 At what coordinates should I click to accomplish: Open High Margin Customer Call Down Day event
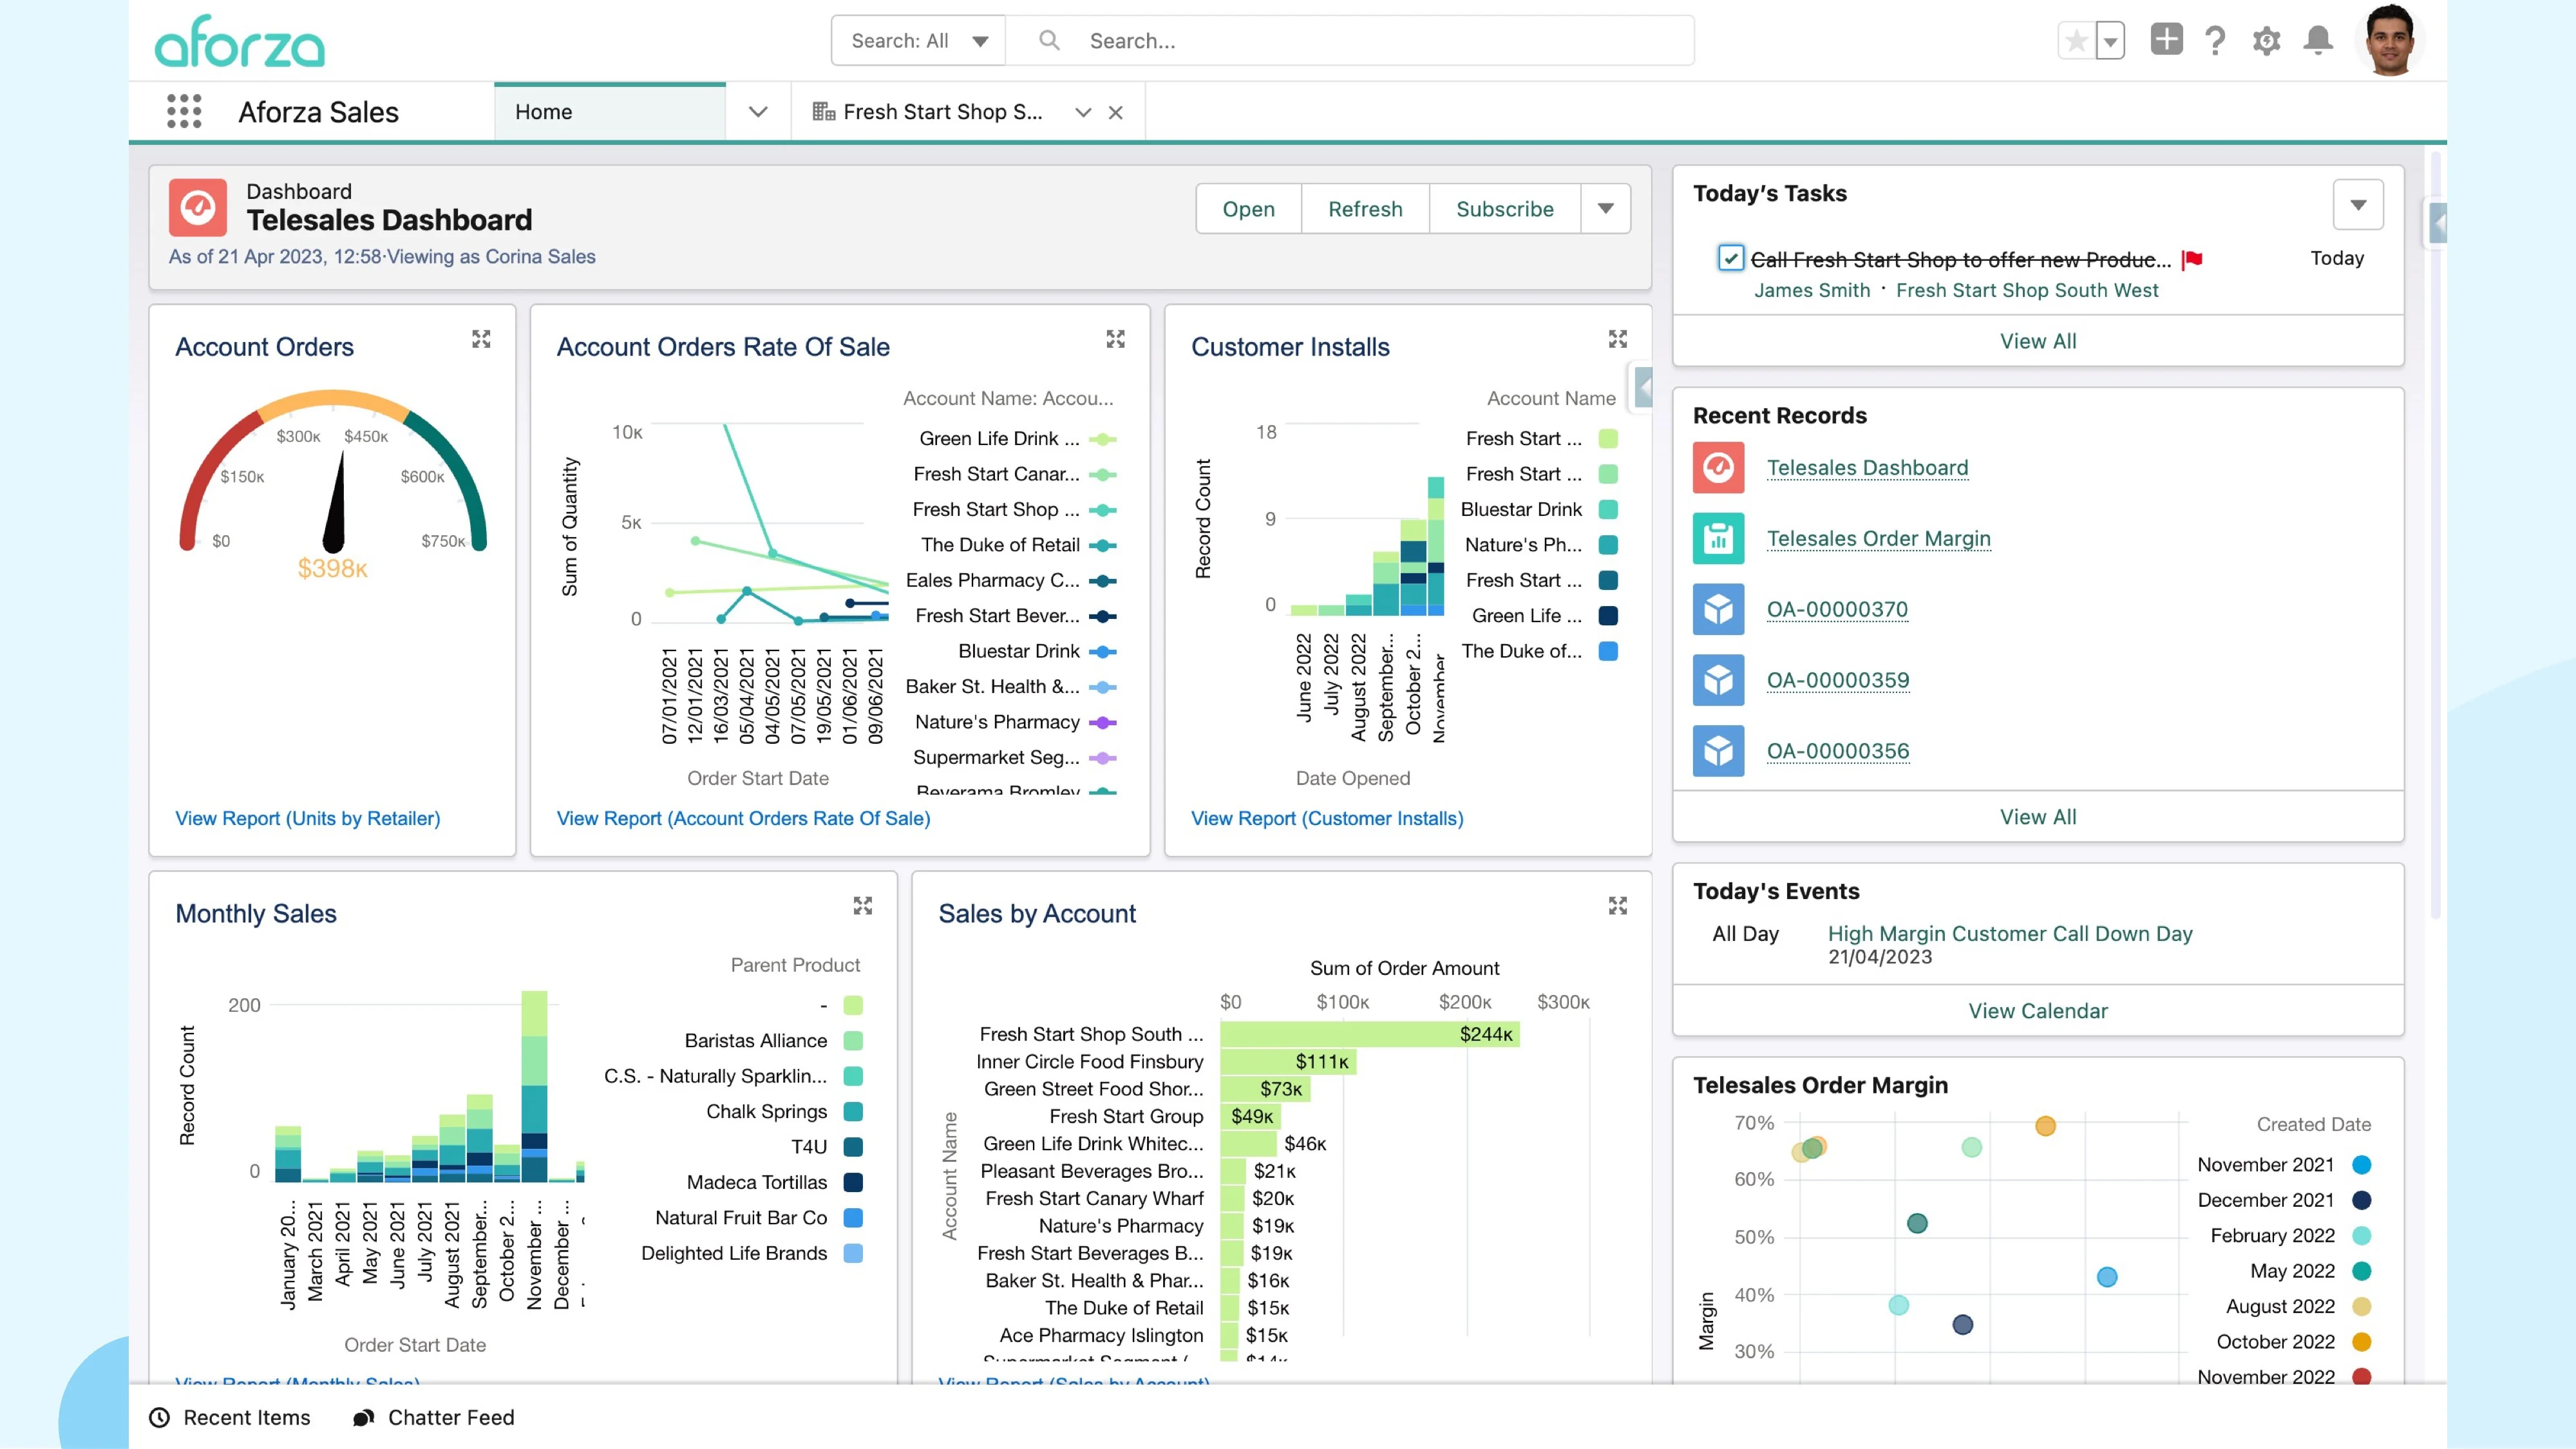(x=2010, y=933)
